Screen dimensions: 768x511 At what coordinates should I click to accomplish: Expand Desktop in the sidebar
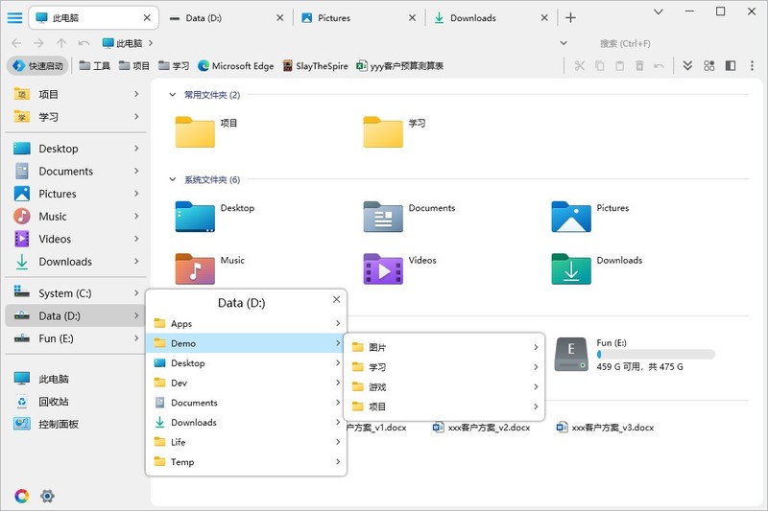click(136, 149)
